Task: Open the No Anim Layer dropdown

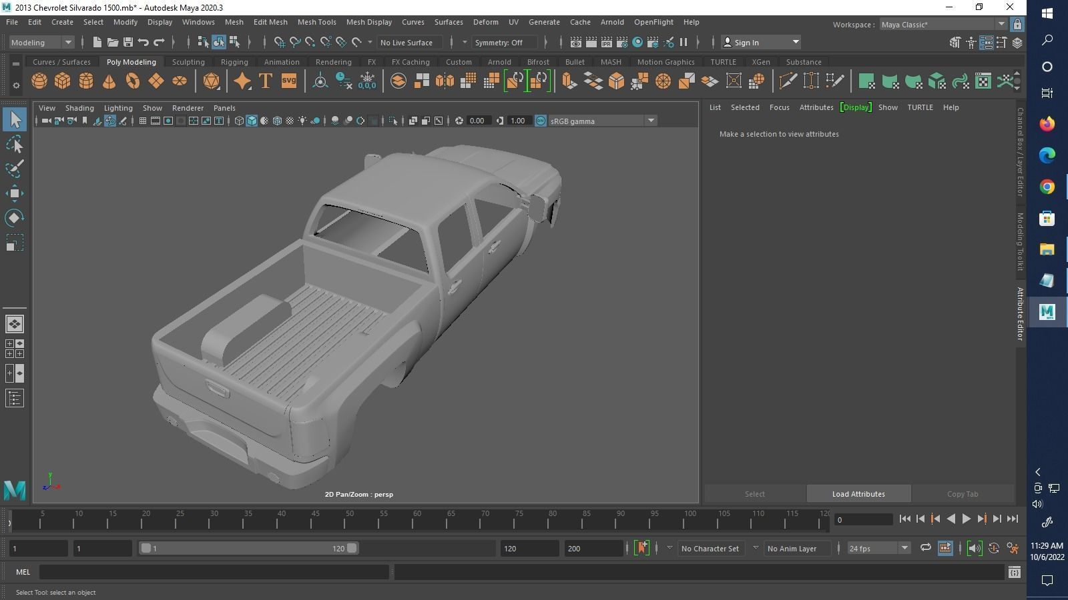Action: (796, 548)
